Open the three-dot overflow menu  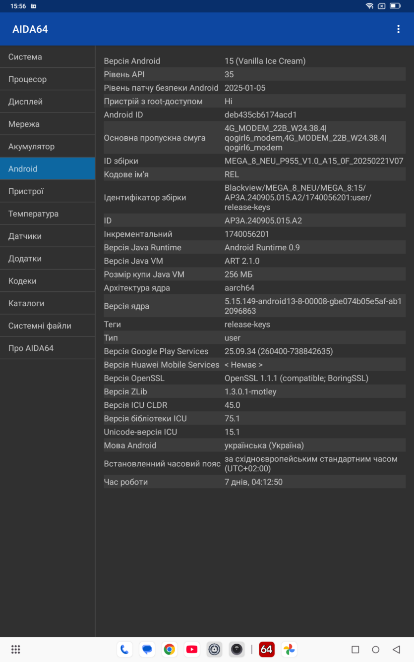[398, 29]
